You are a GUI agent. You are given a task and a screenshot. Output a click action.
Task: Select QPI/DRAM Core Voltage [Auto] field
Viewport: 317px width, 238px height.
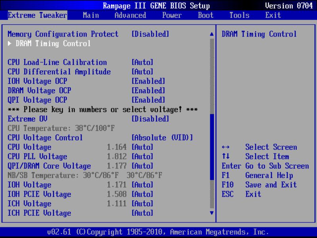[142, 166]
